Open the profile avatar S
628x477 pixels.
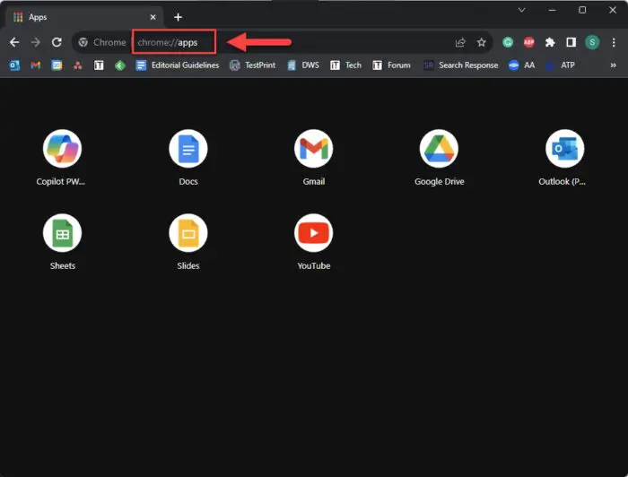(592, 42)
